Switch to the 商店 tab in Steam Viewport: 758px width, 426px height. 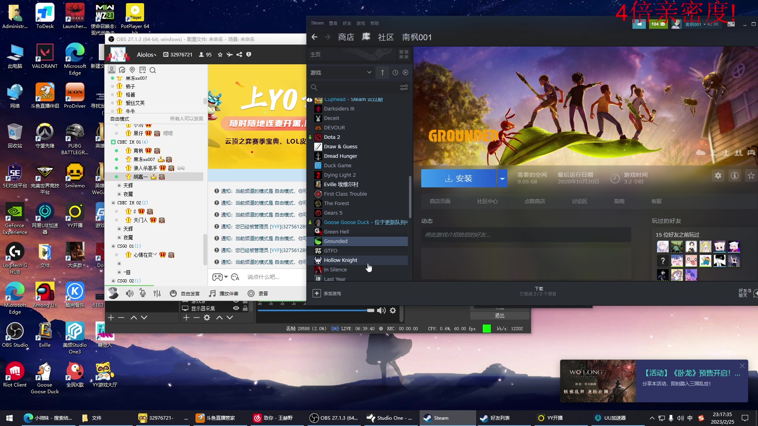click(346, 37)
